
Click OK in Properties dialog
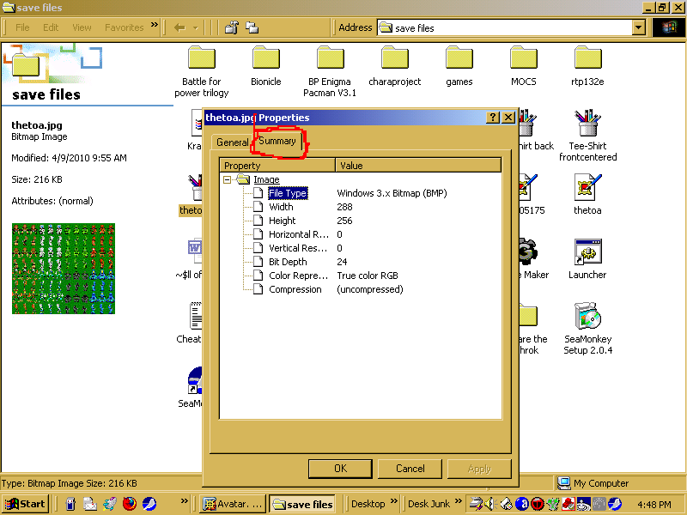click(x=340, y=469)
